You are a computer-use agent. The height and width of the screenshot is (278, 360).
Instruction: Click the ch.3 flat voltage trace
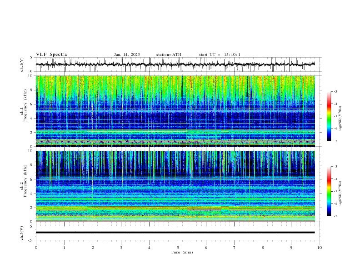click(175, 233)
